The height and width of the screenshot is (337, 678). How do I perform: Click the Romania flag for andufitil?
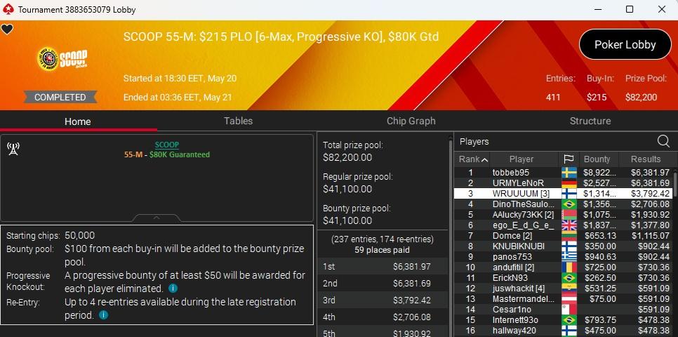click(x=569, y=267)
